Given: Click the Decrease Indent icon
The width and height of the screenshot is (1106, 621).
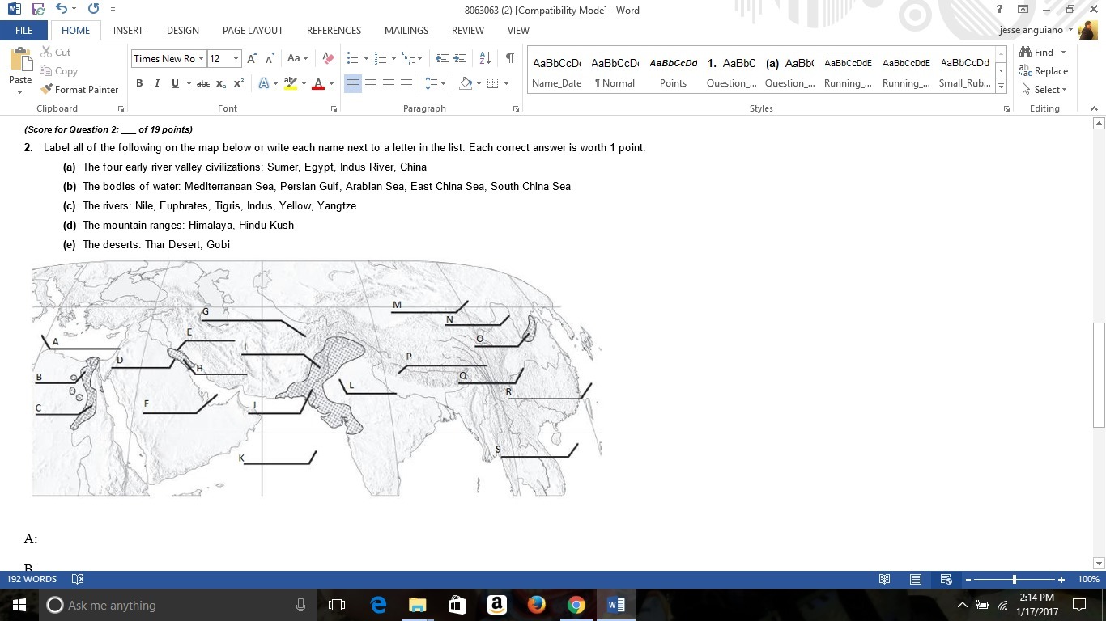Looking at the screenshot, I should [x=441, y=58].
